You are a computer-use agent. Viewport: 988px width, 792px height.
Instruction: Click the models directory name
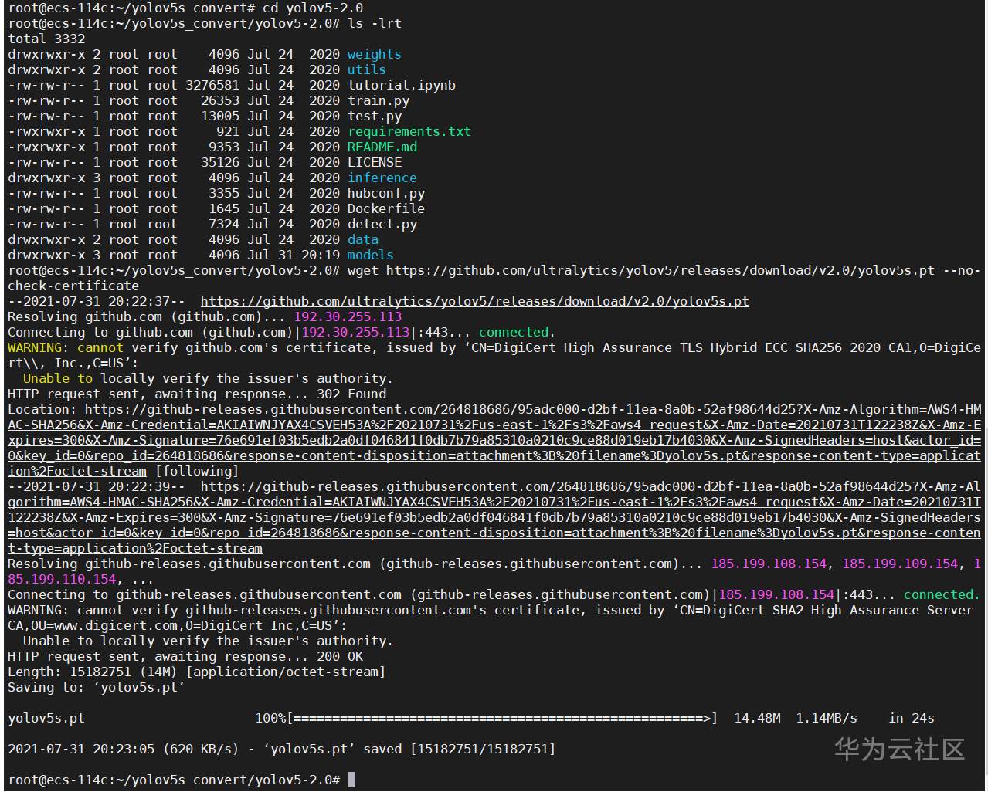click(370, 255)
